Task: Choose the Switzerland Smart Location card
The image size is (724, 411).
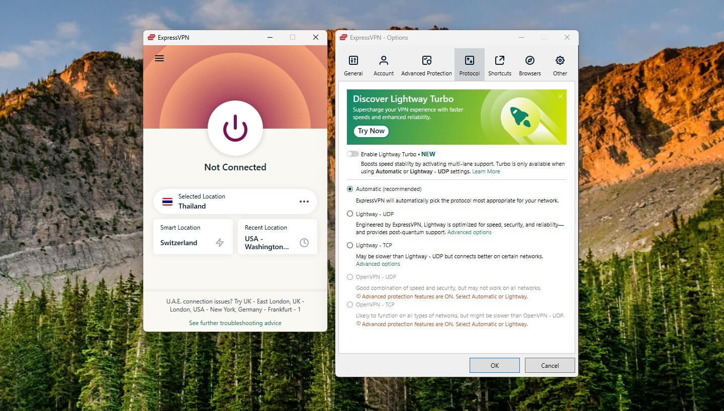Action: (193, 236)
